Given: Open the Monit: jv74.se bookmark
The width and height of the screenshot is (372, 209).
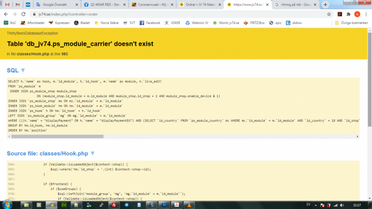Looking at the screenshot, I should click(226, 23).
